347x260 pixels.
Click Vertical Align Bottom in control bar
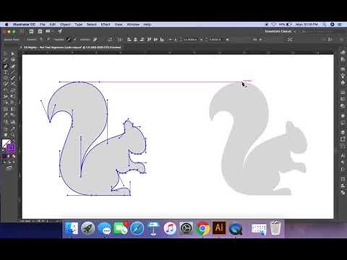[x=162, y=39]
